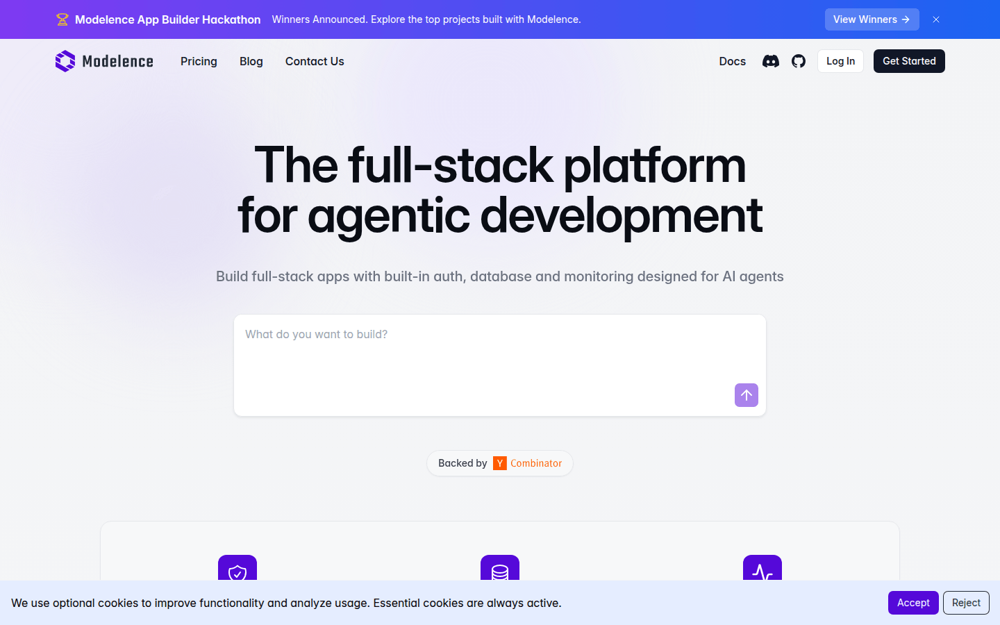Image resolution: width=1000 pixels, height=625 pixels.
Task: Accept optional cookies
Action: (912, 603)
